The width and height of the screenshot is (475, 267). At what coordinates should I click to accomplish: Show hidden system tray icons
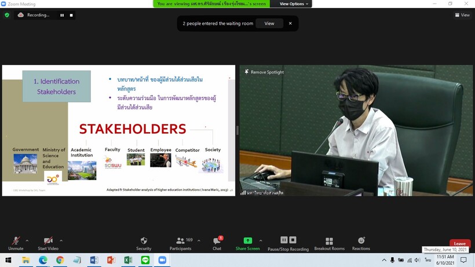(x=384, y=260)
